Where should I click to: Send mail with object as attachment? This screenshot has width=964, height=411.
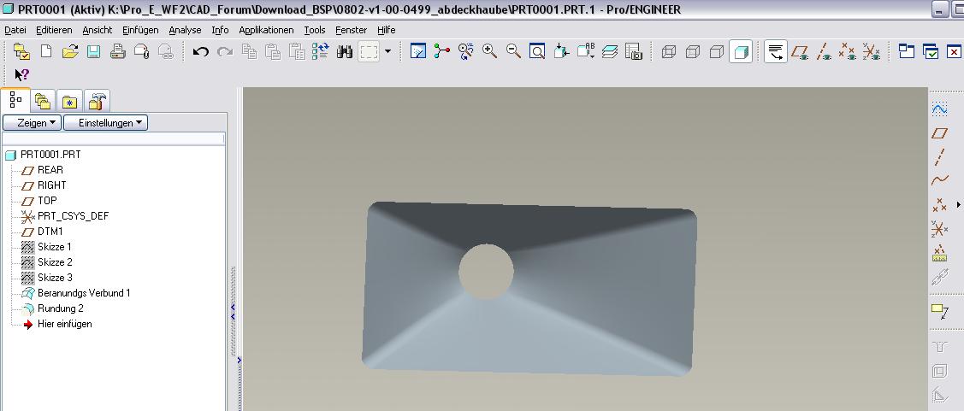point(141,52)
